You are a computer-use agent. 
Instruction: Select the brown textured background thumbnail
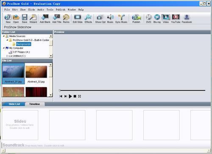[13, 92]
